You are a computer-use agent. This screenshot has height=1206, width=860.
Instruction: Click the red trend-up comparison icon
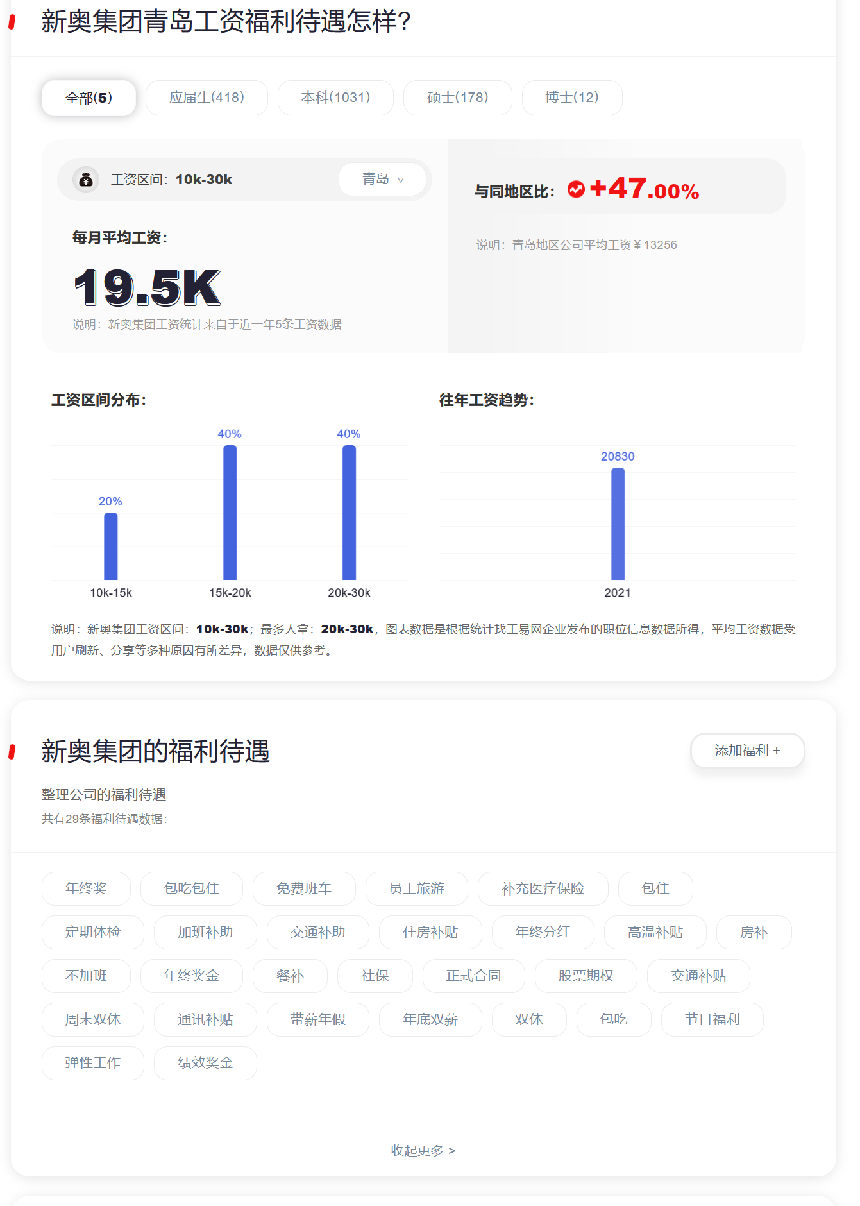pos(575,189)
